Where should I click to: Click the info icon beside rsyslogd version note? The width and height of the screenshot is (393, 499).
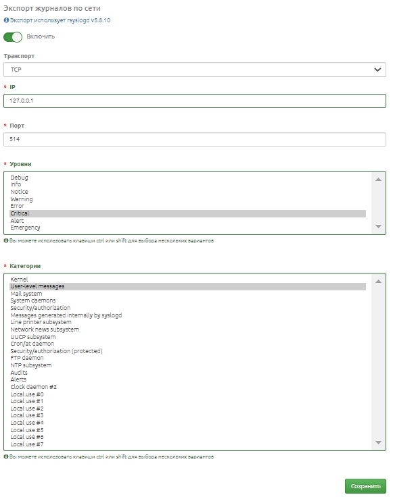click(6, 20)
